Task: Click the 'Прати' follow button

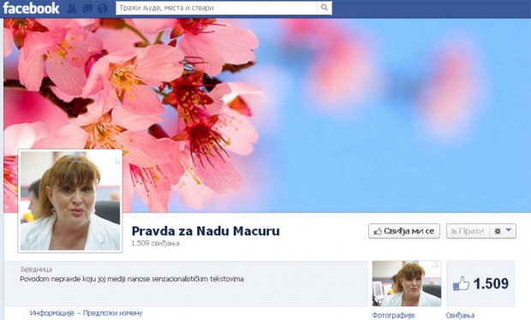Action: coord(468,231)
